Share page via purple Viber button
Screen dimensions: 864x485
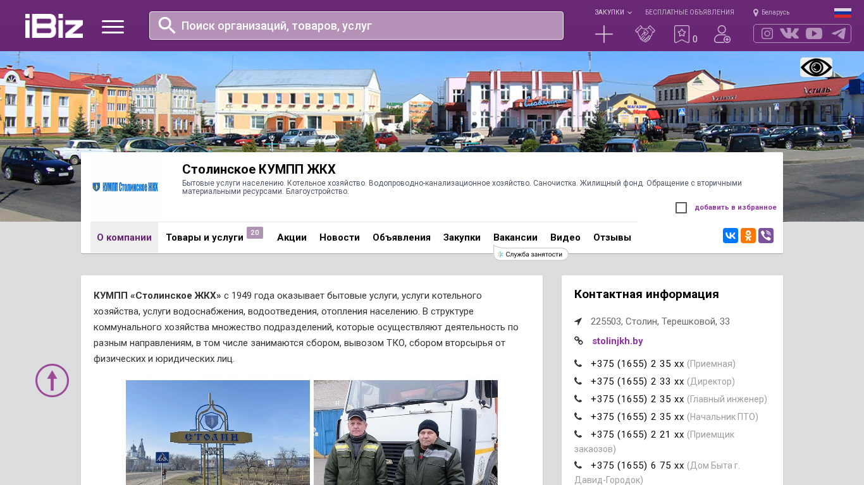click(x=766, y=236)
